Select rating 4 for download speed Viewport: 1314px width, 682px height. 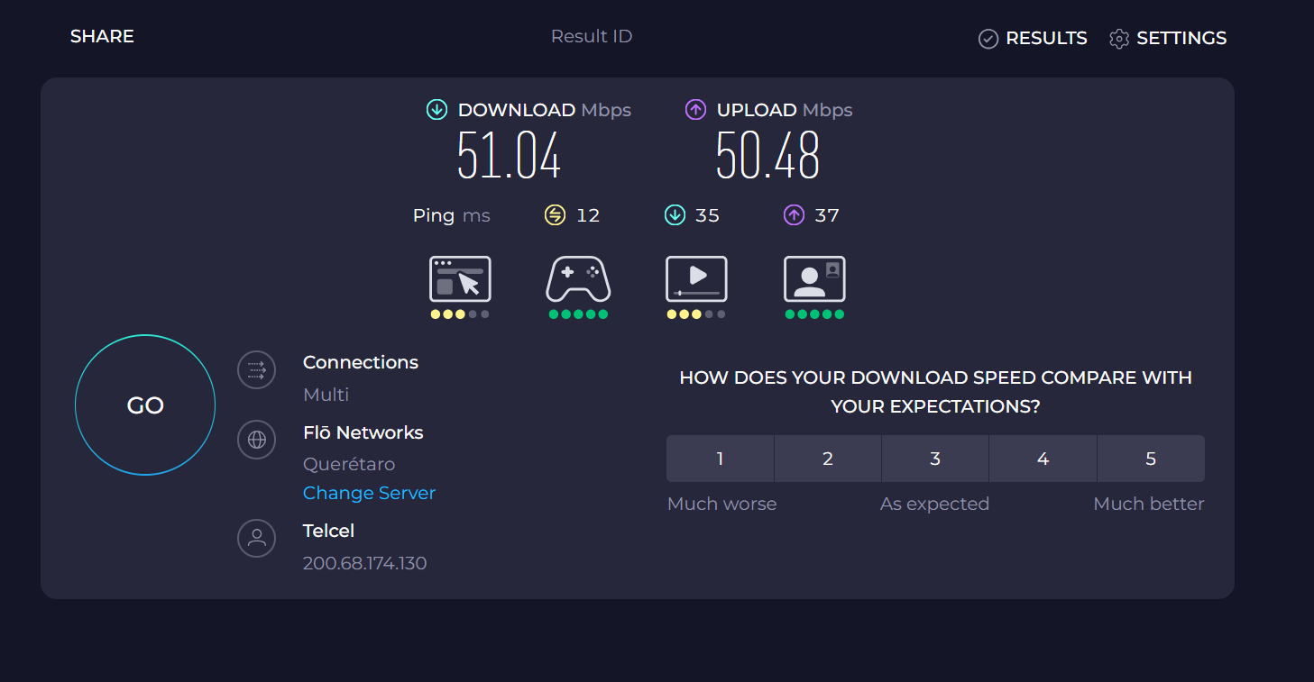click(1043, 459)
